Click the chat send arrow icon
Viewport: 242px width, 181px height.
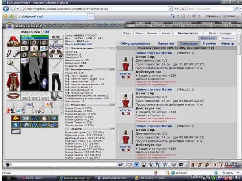coord(121,165)
